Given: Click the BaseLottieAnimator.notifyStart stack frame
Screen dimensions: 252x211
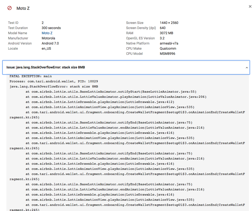Looking at the screenshot, I should tap(111, 92).
